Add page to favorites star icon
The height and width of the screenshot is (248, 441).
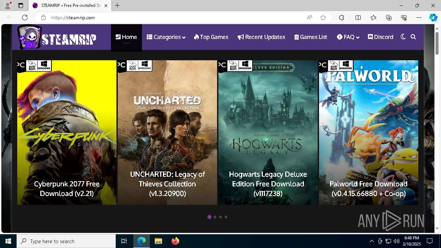[x=323, y=18]
